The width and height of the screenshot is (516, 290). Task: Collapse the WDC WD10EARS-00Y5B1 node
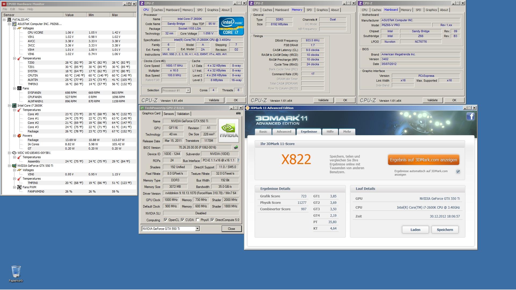[9, 153]
